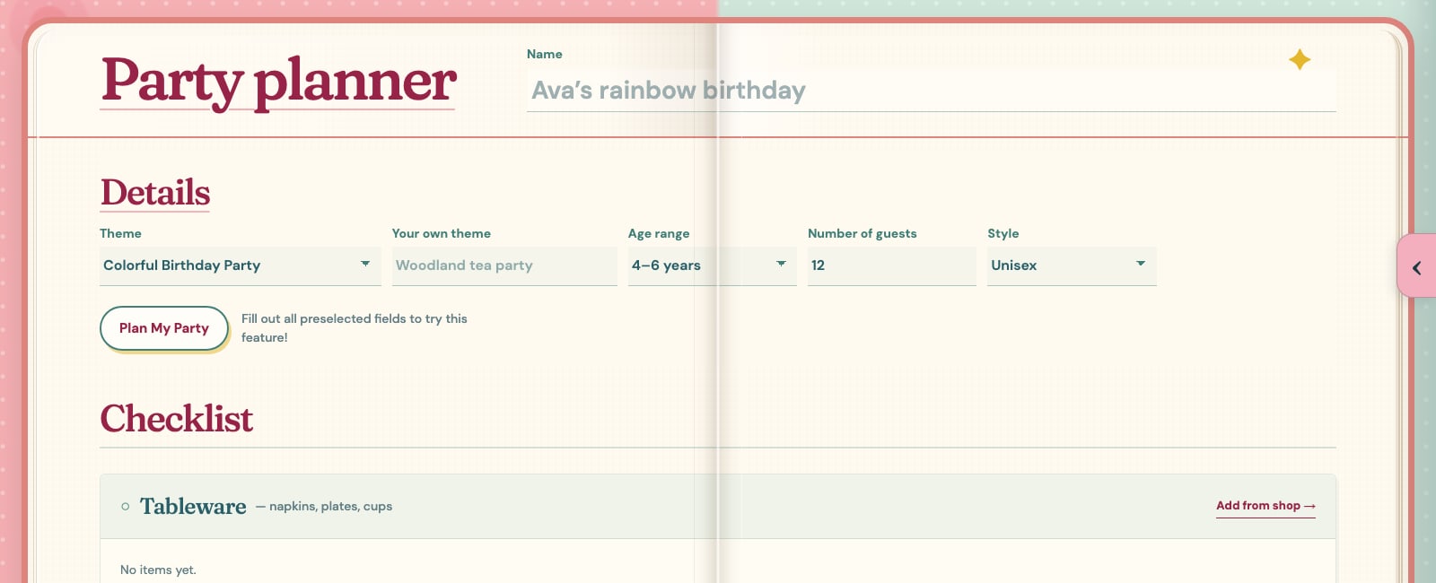Image resolution: width=1436 pixels, height=583 pixels.
Task: Open the Age range dropdown
Action: click(712, 265)
